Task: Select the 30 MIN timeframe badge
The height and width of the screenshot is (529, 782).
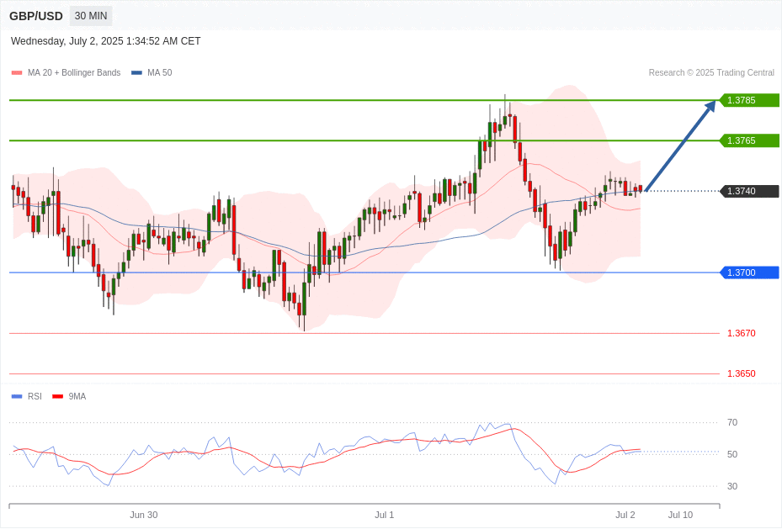Action: coord(91,16)
